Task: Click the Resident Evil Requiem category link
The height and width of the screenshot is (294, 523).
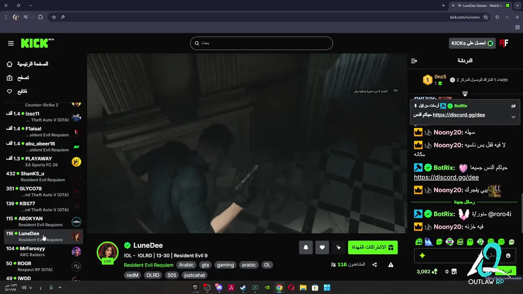Action: pyautogui.click(x=149, y=265)
